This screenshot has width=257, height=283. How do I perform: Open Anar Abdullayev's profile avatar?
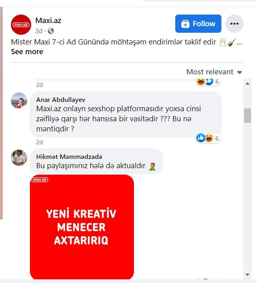point(19,101)
